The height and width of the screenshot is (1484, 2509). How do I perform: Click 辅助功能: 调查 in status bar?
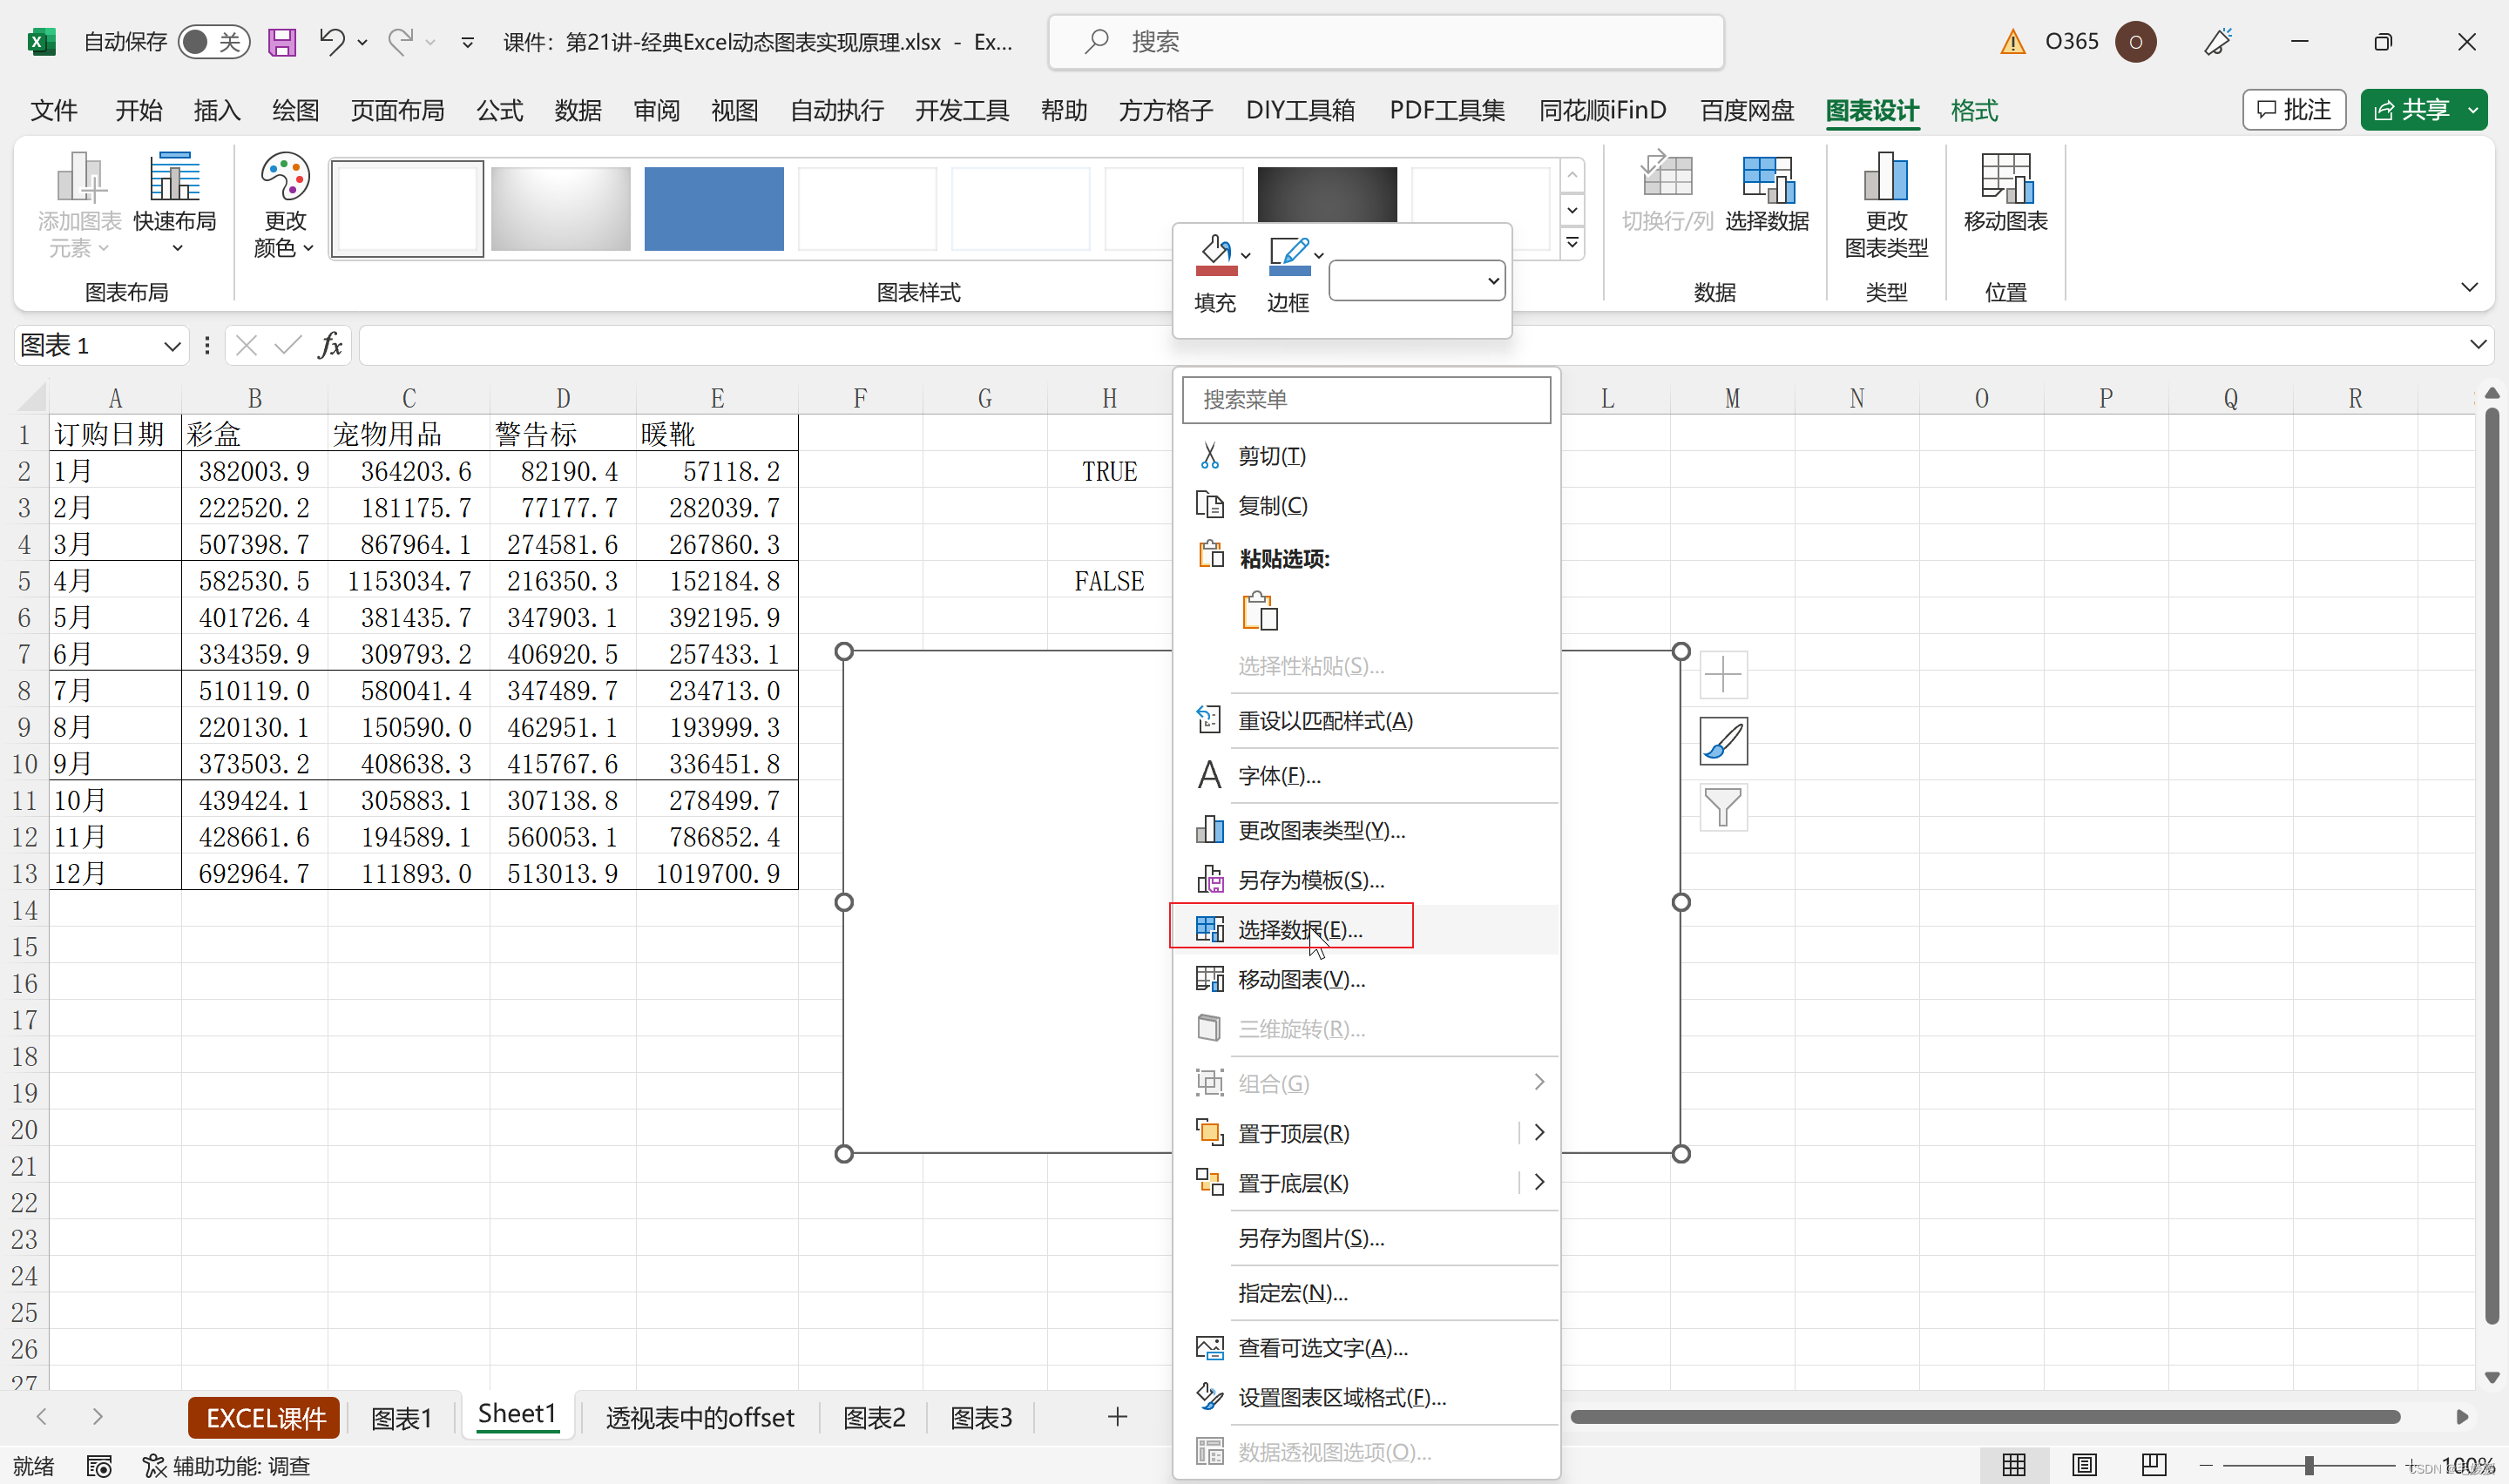click(x=227, y=1466)
